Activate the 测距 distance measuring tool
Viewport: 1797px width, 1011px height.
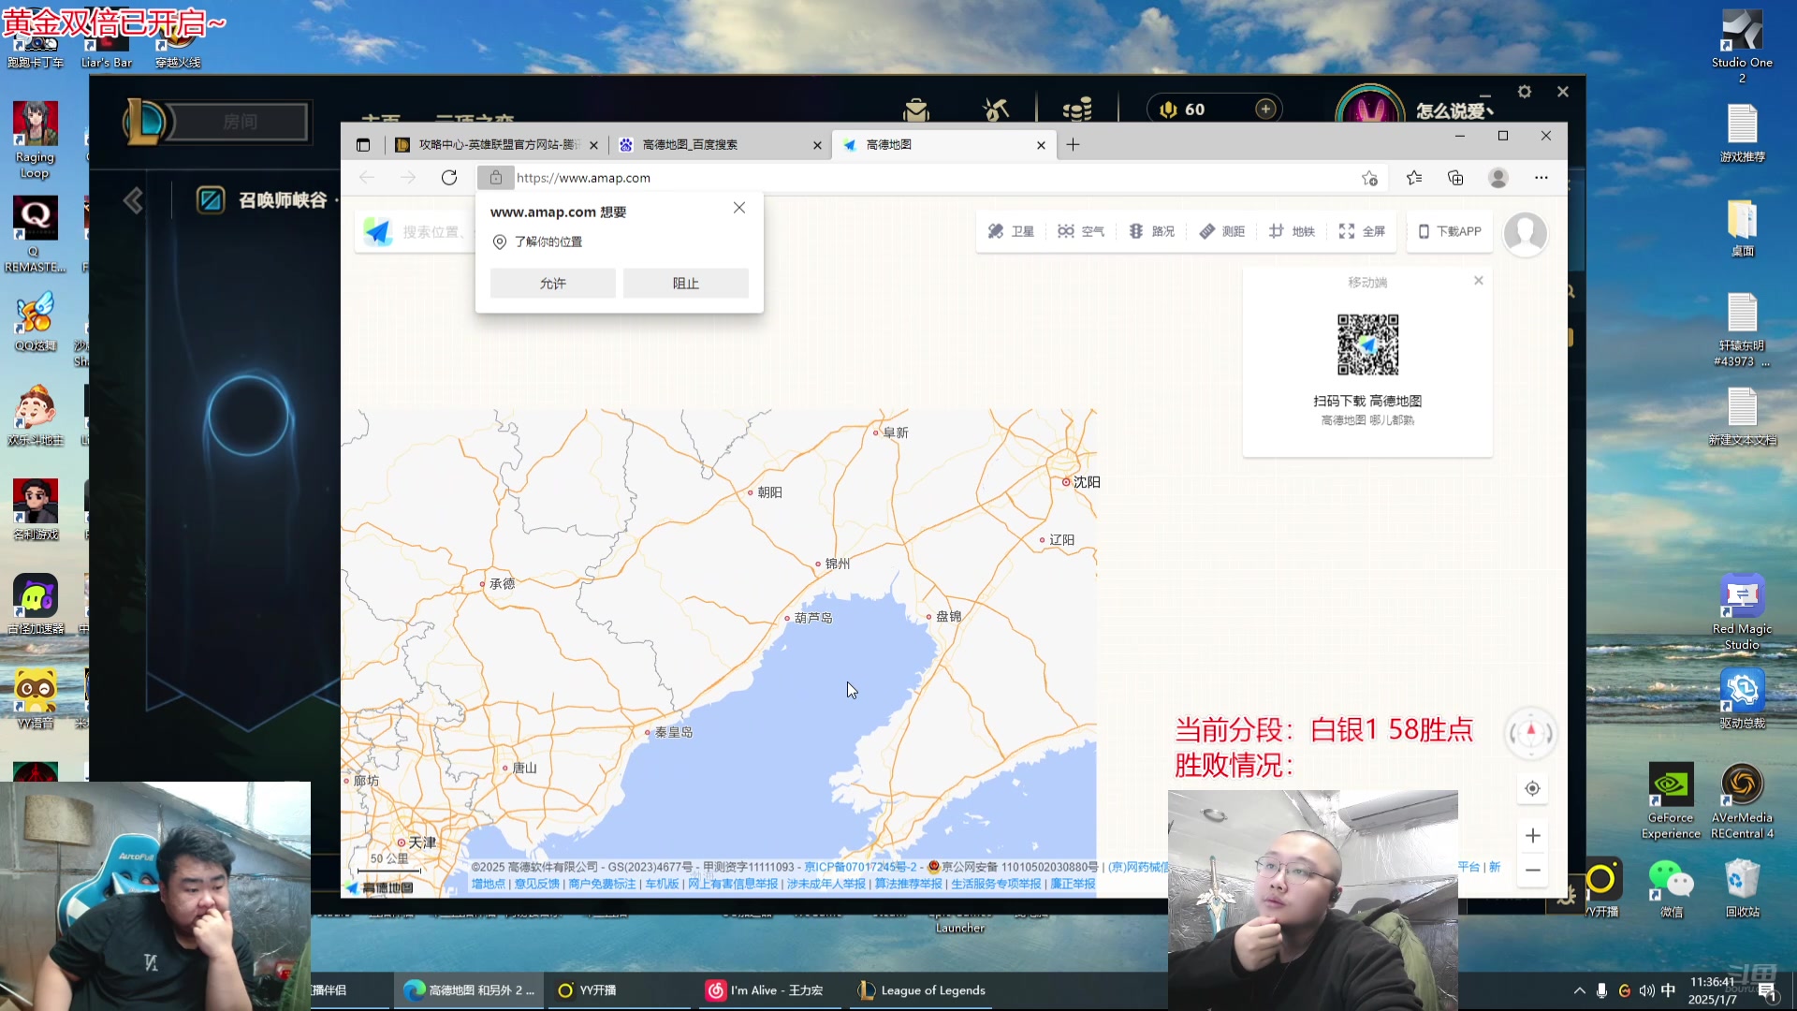1221,231
